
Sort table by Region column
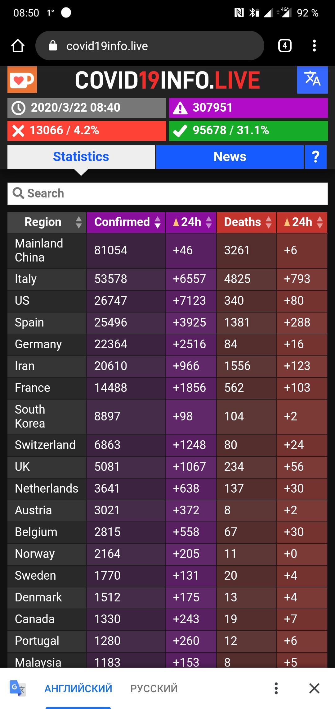(47, 222)
